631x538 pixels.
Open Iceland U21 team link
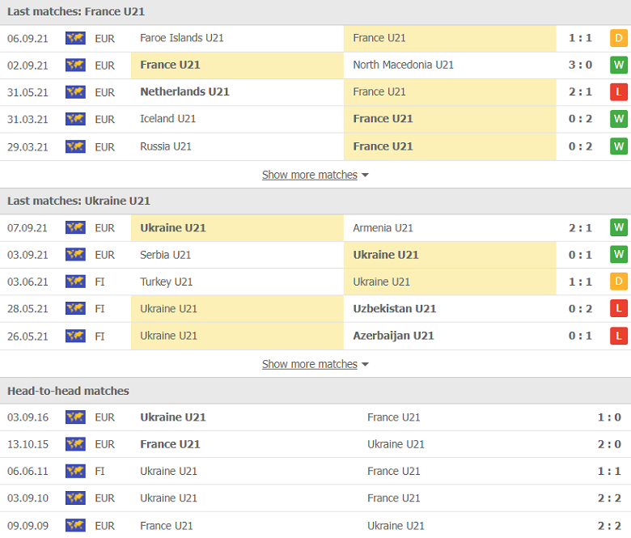(x=167, y=119)
